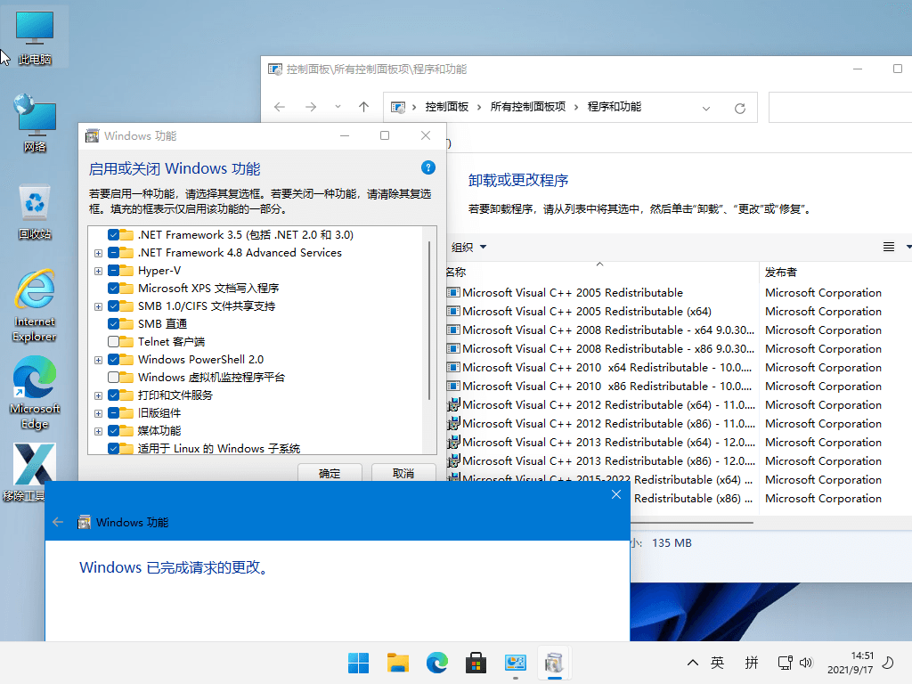Click the 所有控制面板项 breadcrumb item
Image resolution: width=912 pixels, height=684 pixels.
coord(528,107)
